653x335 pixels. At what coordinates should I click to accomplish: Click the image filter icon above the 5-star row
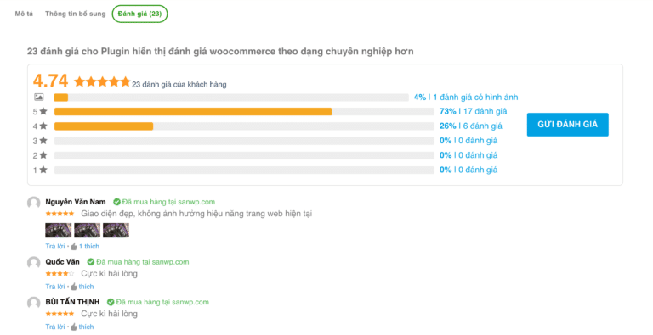(39, 97)
